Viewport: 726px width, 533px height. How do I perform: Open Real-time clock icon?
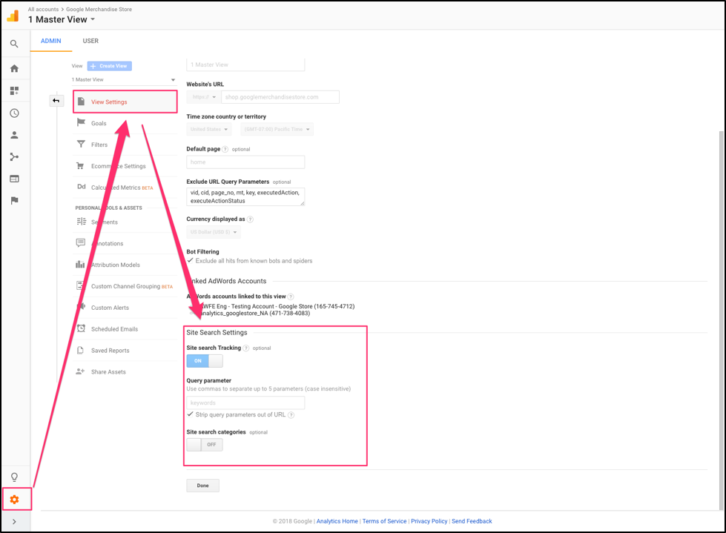14,113
